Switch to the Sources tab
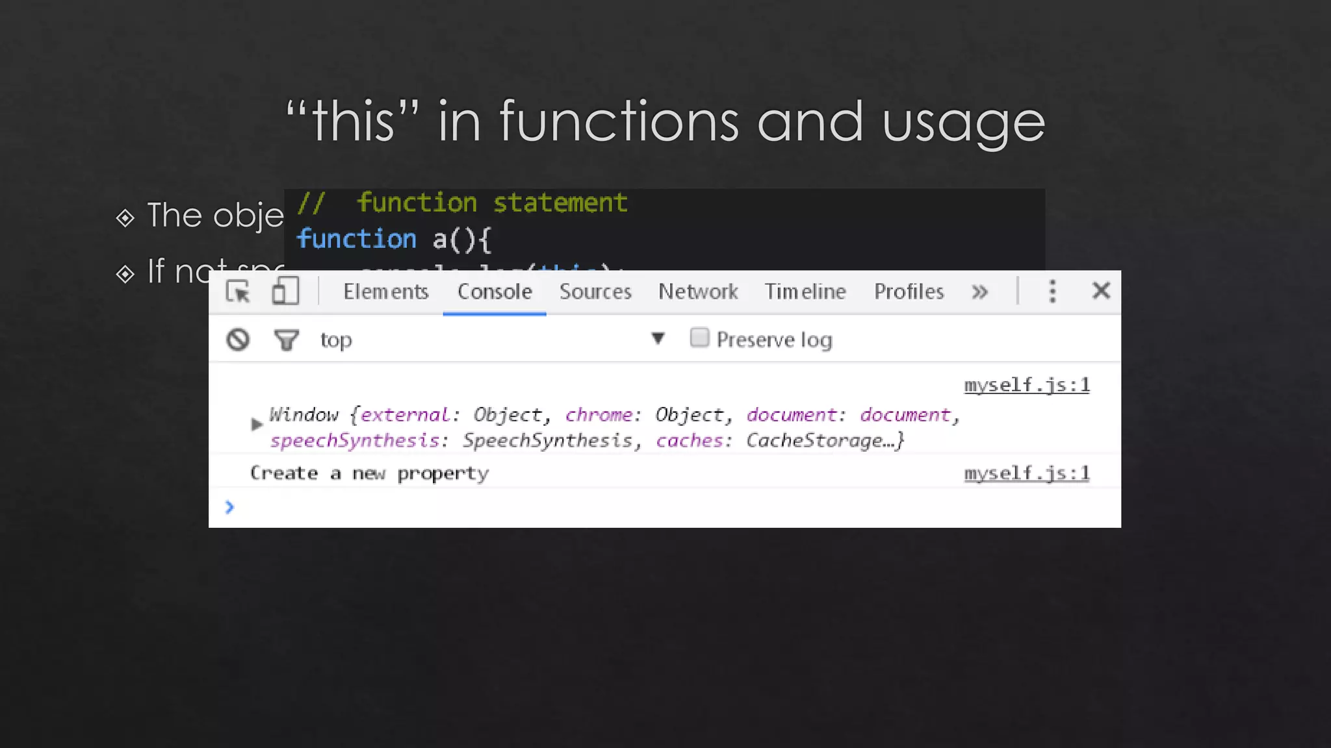This screenshot has width=1331, height=748. point(595,292)
